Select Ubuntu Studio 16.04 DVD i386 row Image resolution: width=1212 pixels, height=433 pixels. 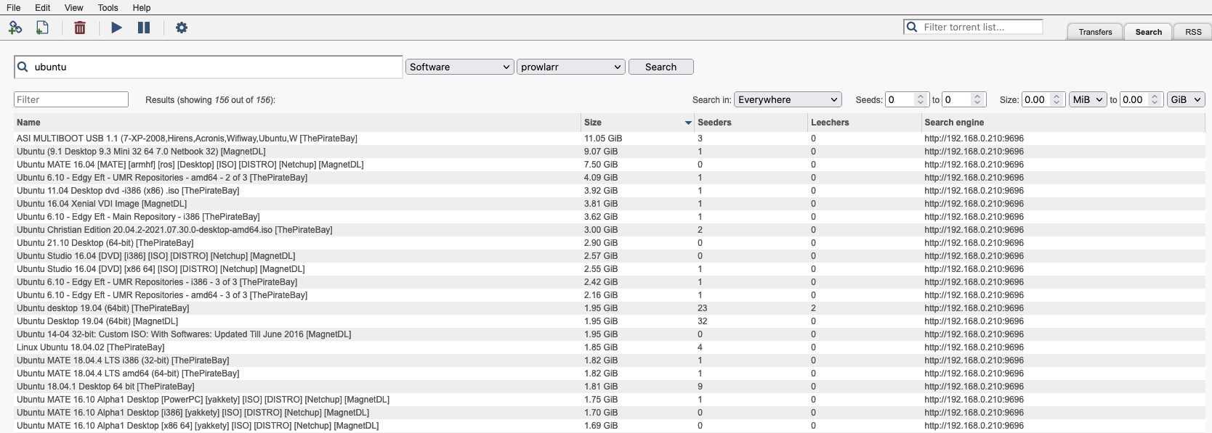(609, 256)
